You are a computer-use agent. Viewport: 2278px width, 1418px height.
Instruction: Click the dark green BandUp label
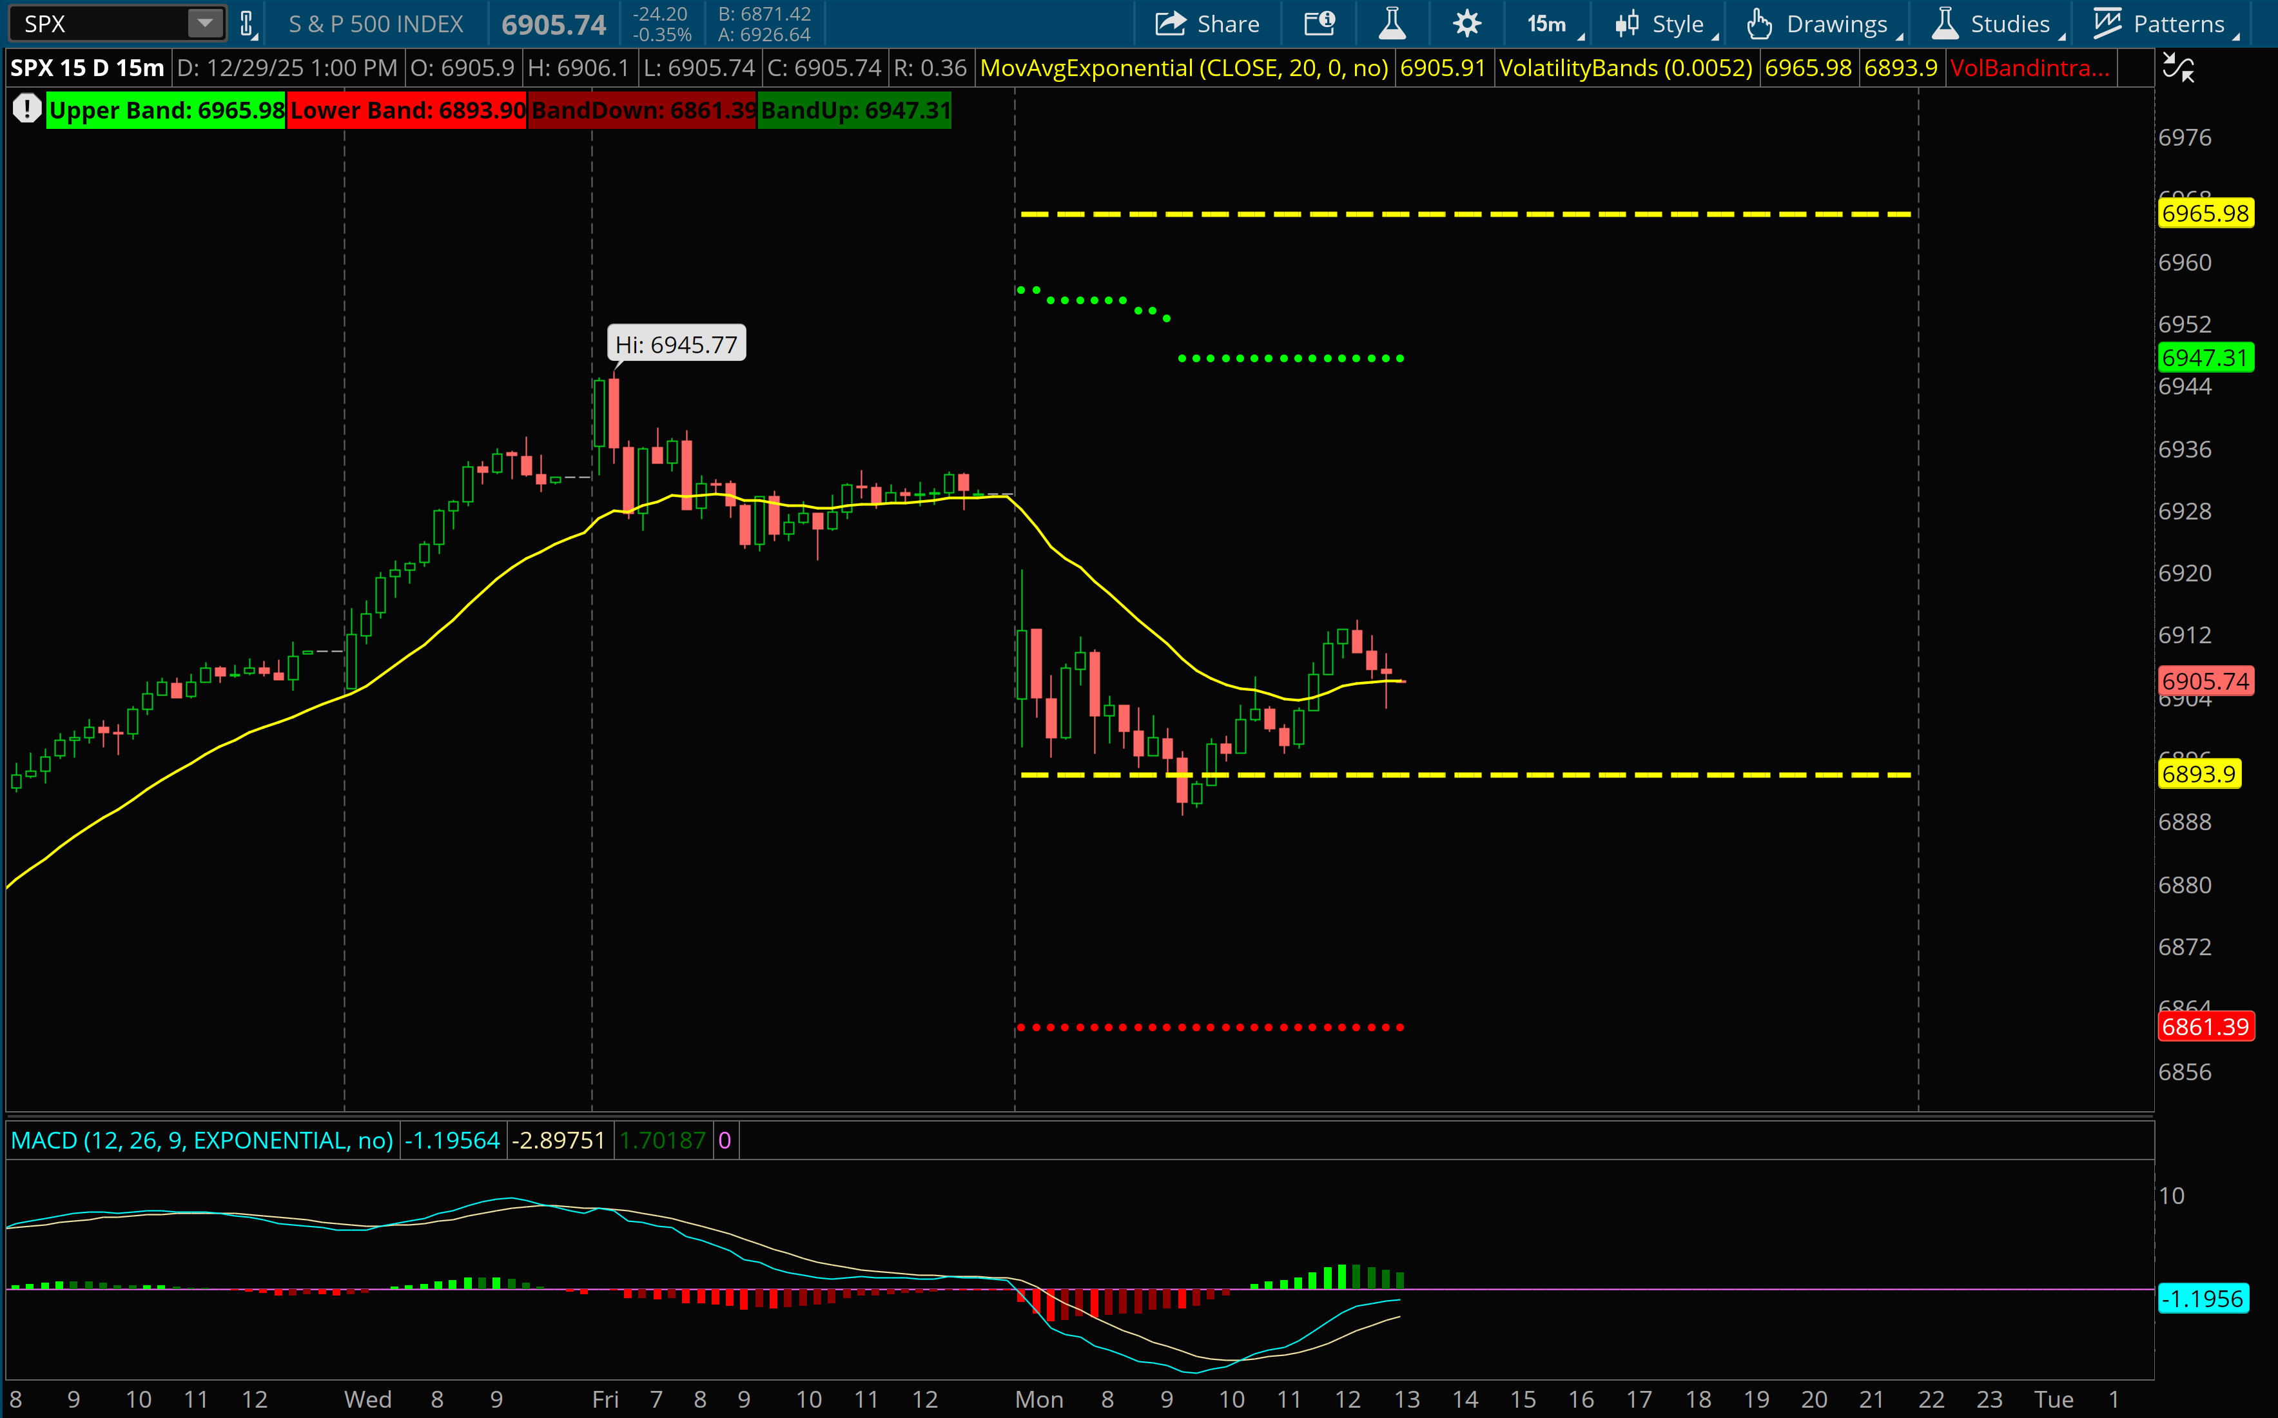click(x=854, y=111)
